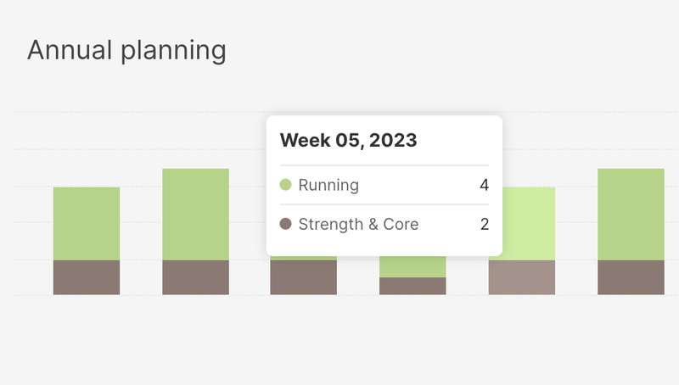Select the shortest bar's green Running segment
Screen dimensions: 679x385
(x=412, y=266)
